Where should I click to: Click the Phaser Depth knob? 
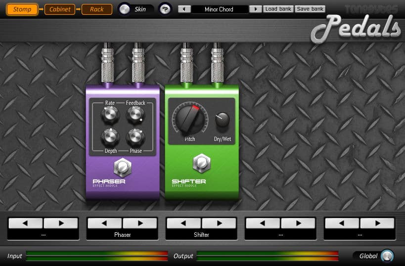coord(110,137)
